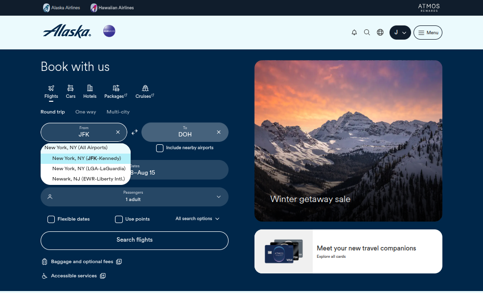Click the passenger person icon
This screenshot has height=293, width=483.
[x=50, y=197]
